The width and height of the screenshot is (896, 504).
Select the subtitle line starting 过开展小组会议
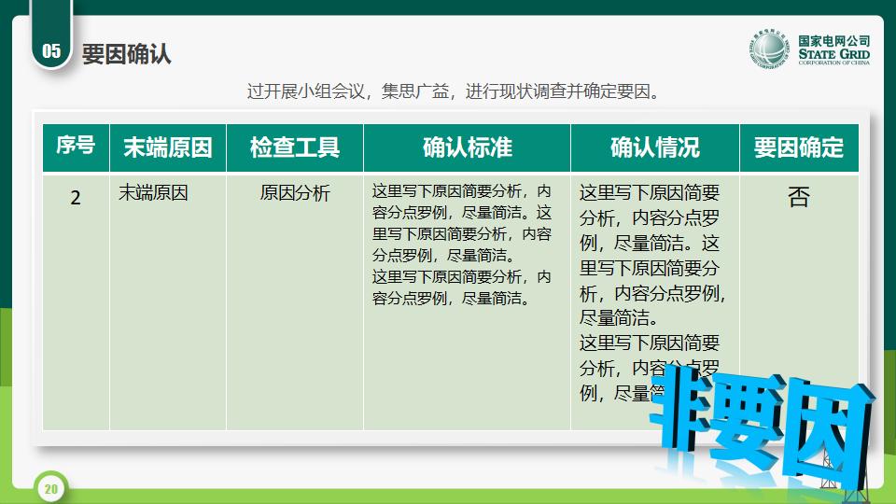tap(454, 91)
